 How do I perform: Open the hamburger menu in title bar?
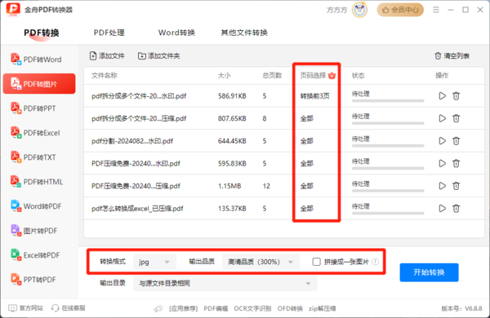click(436, 10)
